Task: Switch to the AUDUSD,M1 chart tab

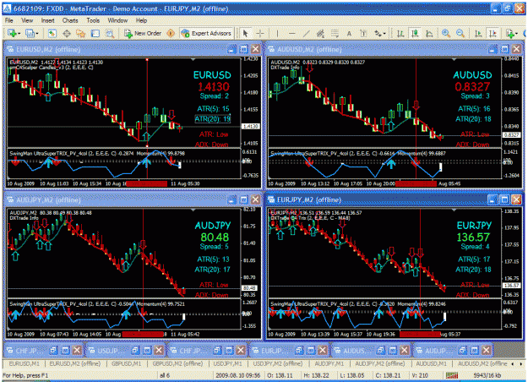Action: pyautogui.click(x=431, y=363)
